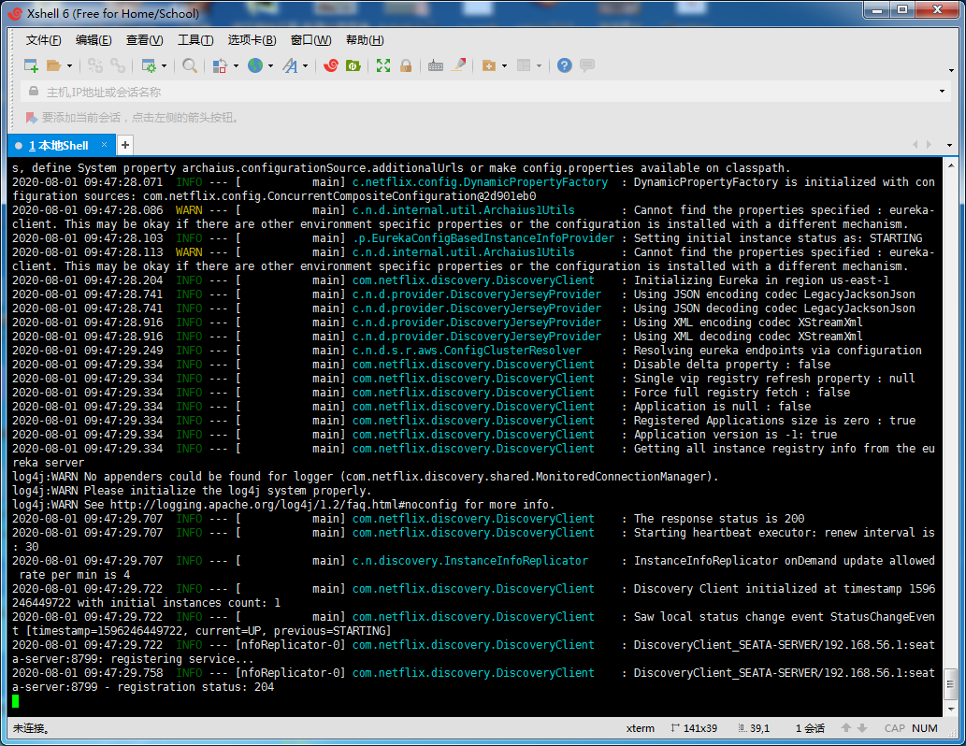Expand the add folder dropdown arrow
966x746 pixels.
pos(505,66)
